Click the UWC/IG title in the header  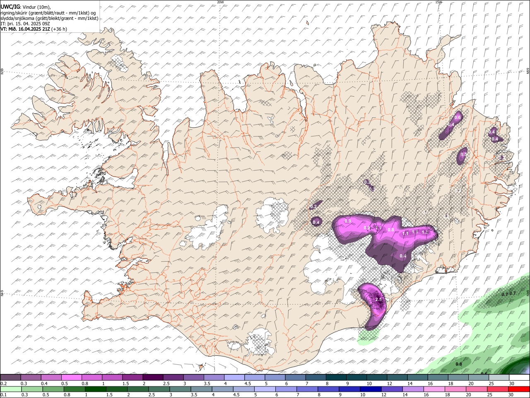[x=10, y=7]
